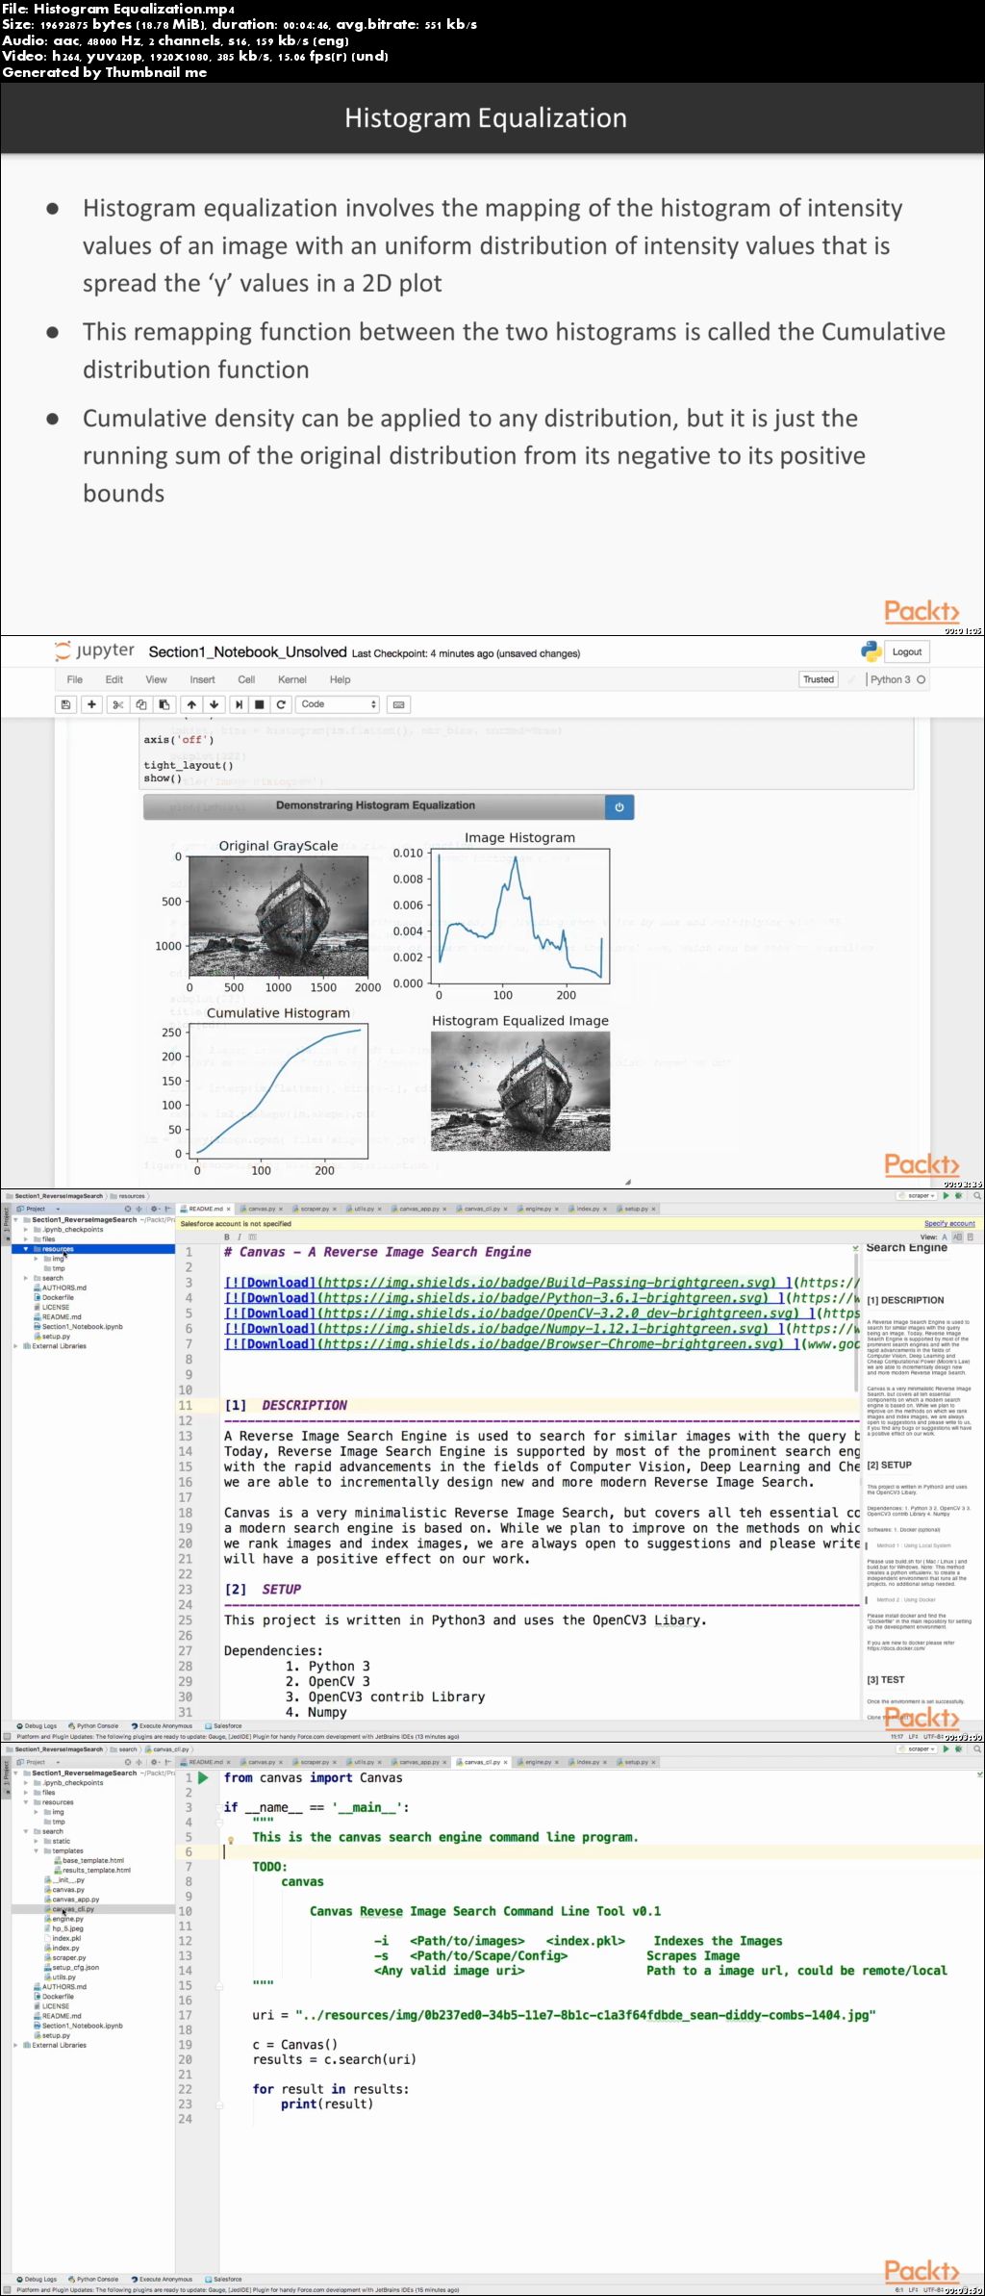
Task: Open the Jupyter Help menu
Action: (341, 679)
